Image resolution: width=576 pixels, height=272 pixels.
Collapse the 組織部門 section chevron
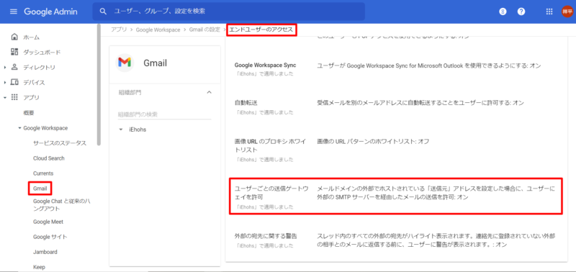[210, 92]
